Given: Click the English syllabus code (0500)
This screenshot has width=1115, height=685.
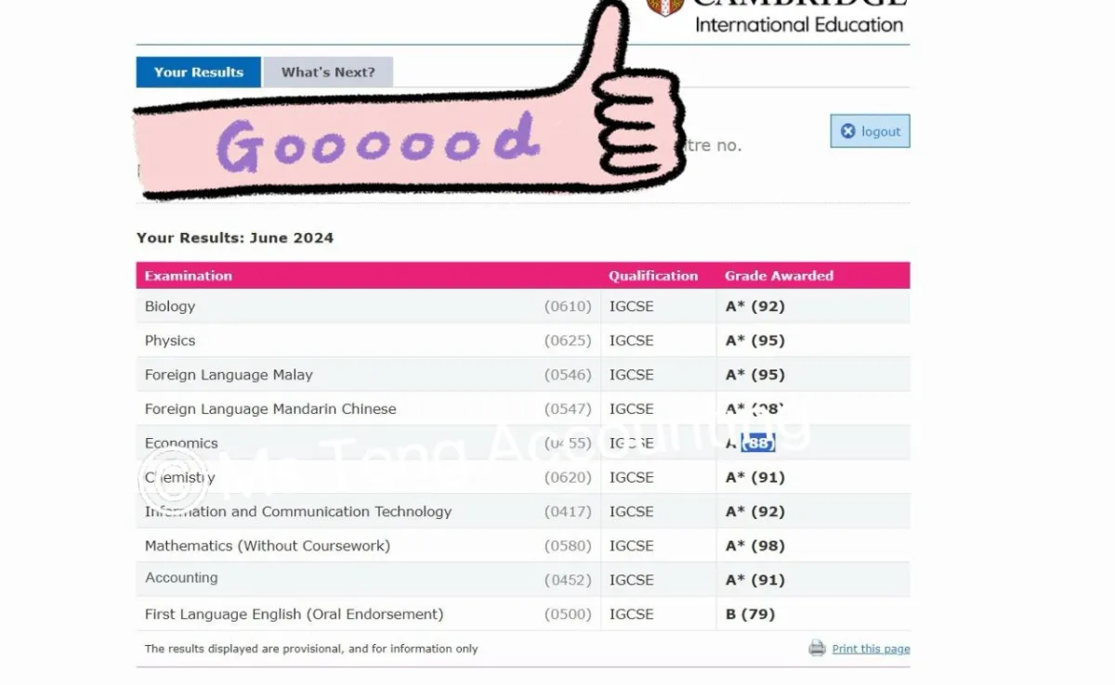Looking at the screenshot, I should click(568, 614).
